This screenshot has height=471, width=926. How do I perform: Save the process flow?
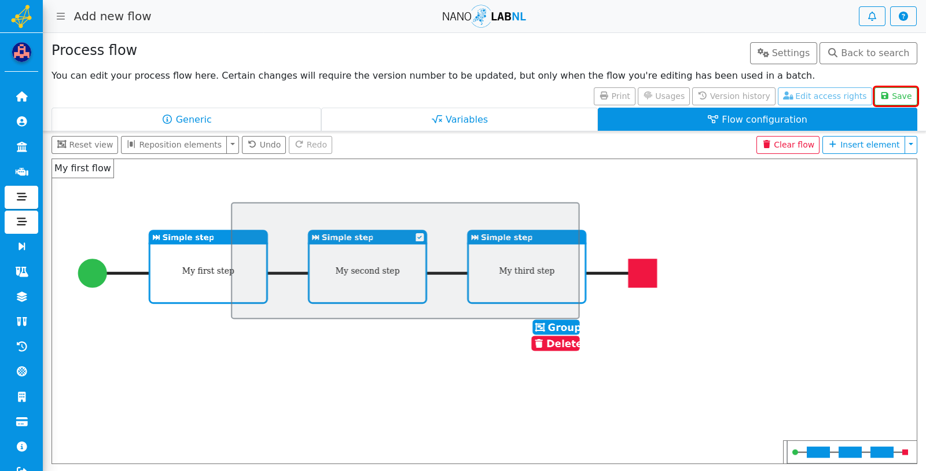[896, 96]
